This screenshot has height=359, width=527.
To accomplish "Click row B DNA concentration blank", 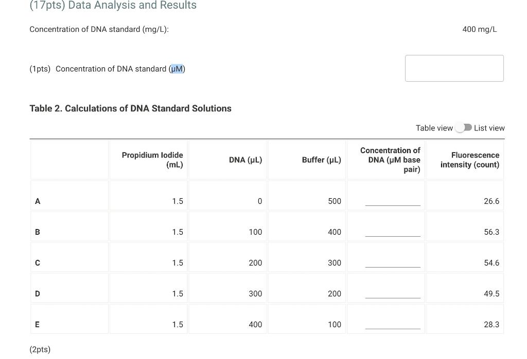I will (393, 232).
